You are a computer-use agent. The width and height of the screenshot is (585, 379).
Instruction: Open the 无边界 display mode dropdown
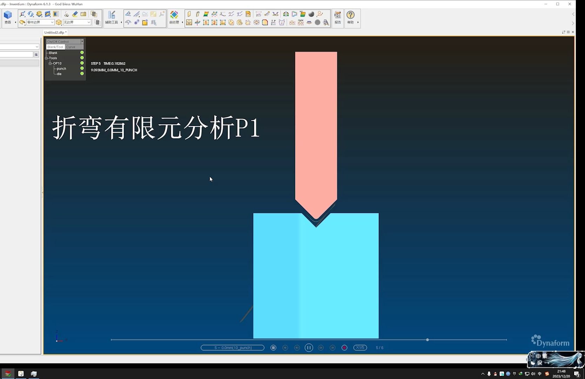point(88,22)
